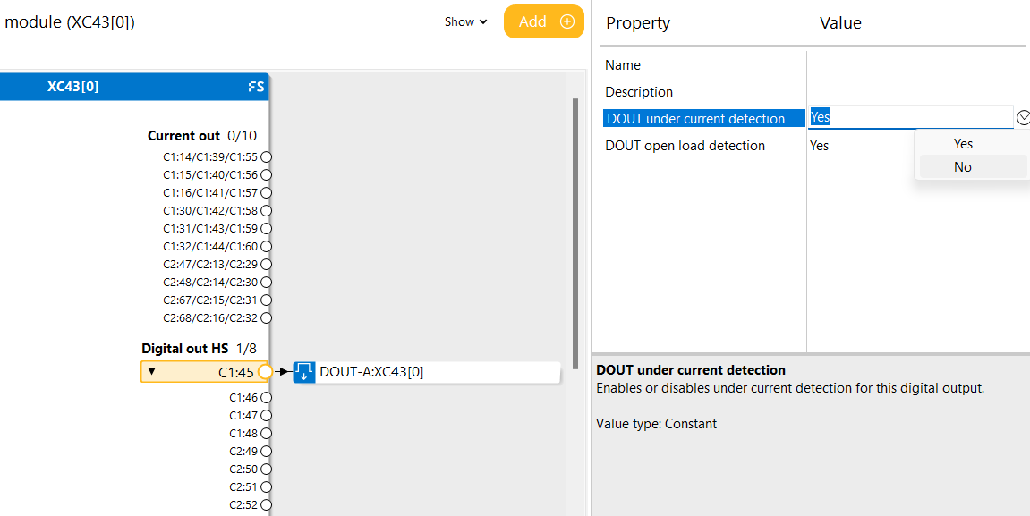Click the Name property value field
The height and width of the screenshot is (516, 1030).
[913, 65]
